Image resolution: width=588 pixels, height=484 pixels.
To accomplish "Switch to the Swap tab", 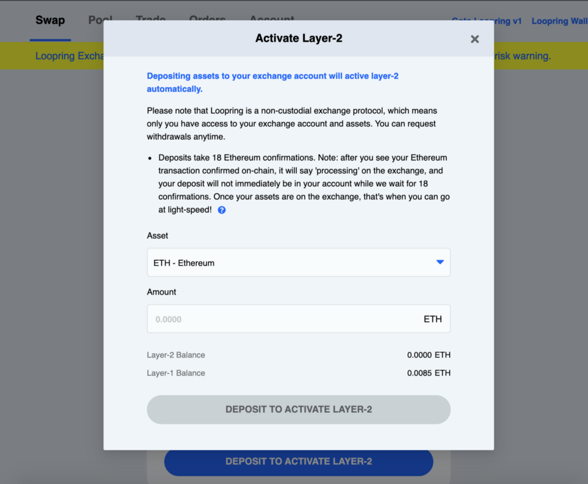I will point(50,21).
